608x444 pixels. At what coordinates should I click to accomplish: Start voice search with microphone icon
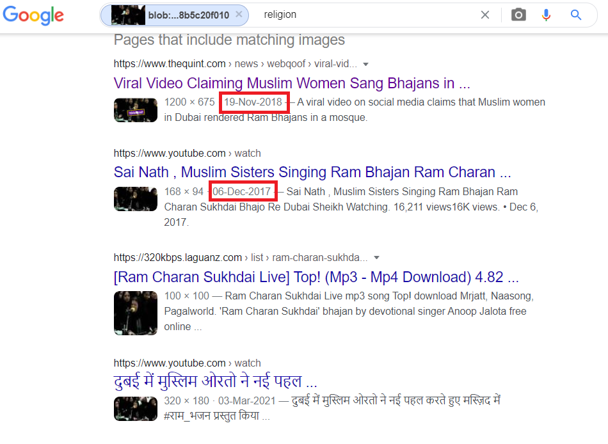coord(546,15)
